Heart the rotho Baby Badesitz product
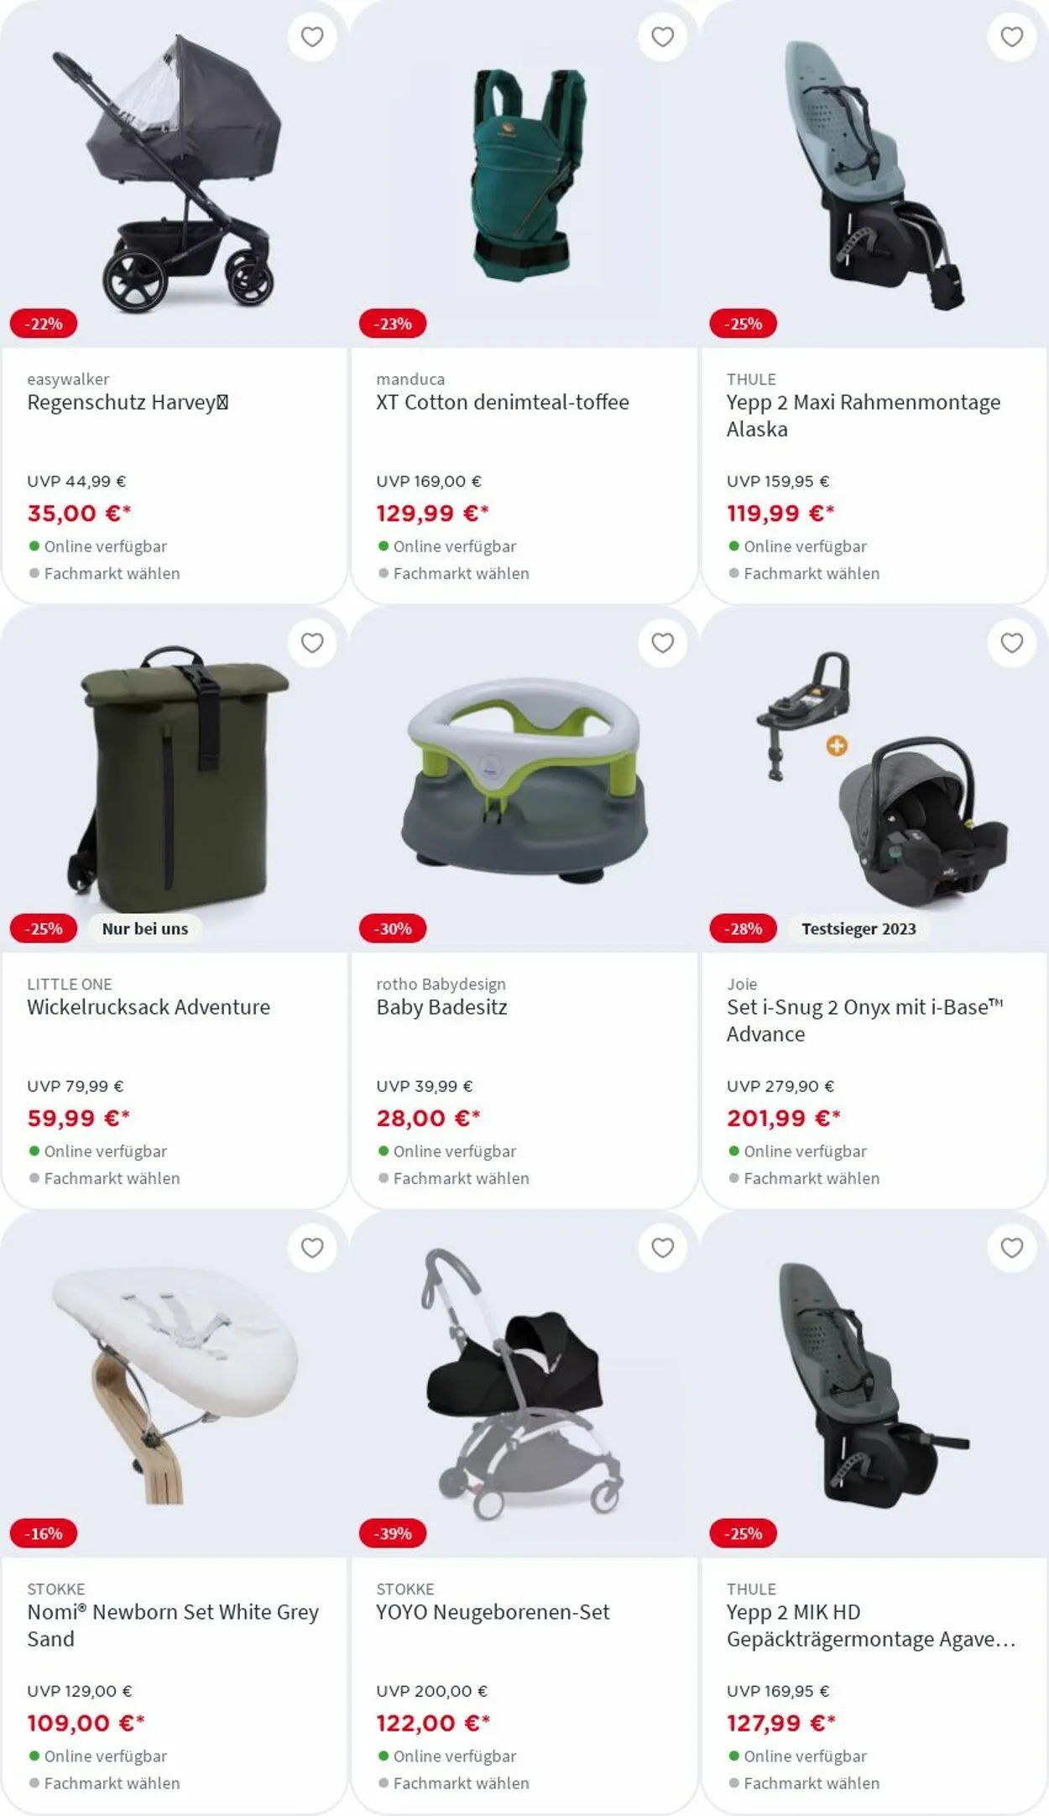1049x1816 pixels. point(663,643)
